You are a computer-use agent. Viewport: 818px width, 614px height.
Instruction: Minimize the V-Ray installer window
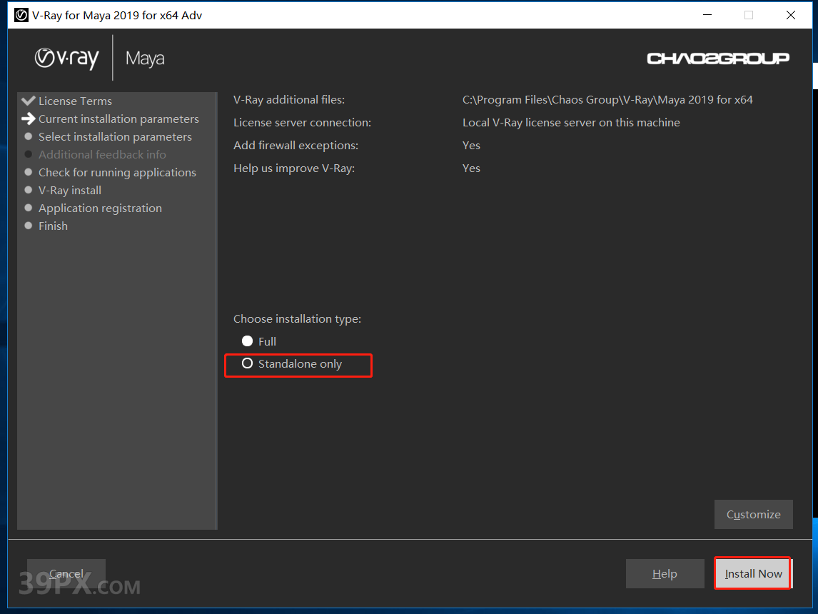click(x=707, y=15)
